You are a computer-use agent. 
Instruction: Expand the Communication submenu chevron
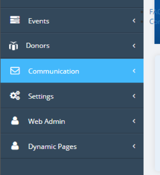pyautogui.click(x=134, y=71)
